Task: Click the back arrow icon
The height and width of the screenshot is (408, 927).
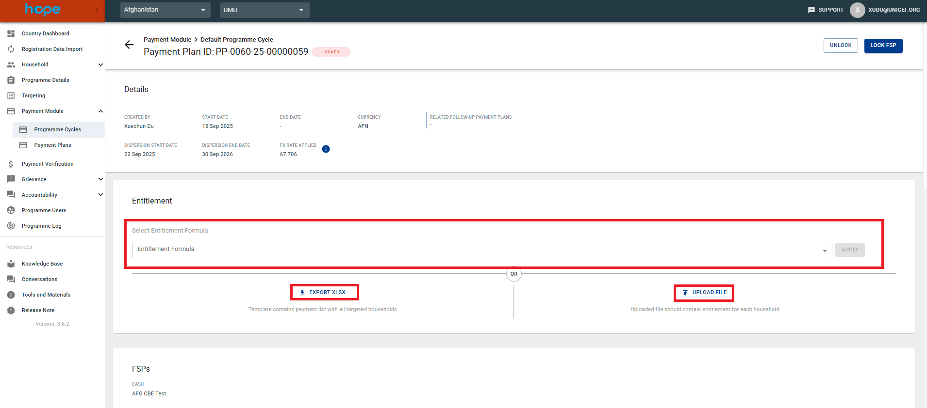Action: tap(129, 45)
